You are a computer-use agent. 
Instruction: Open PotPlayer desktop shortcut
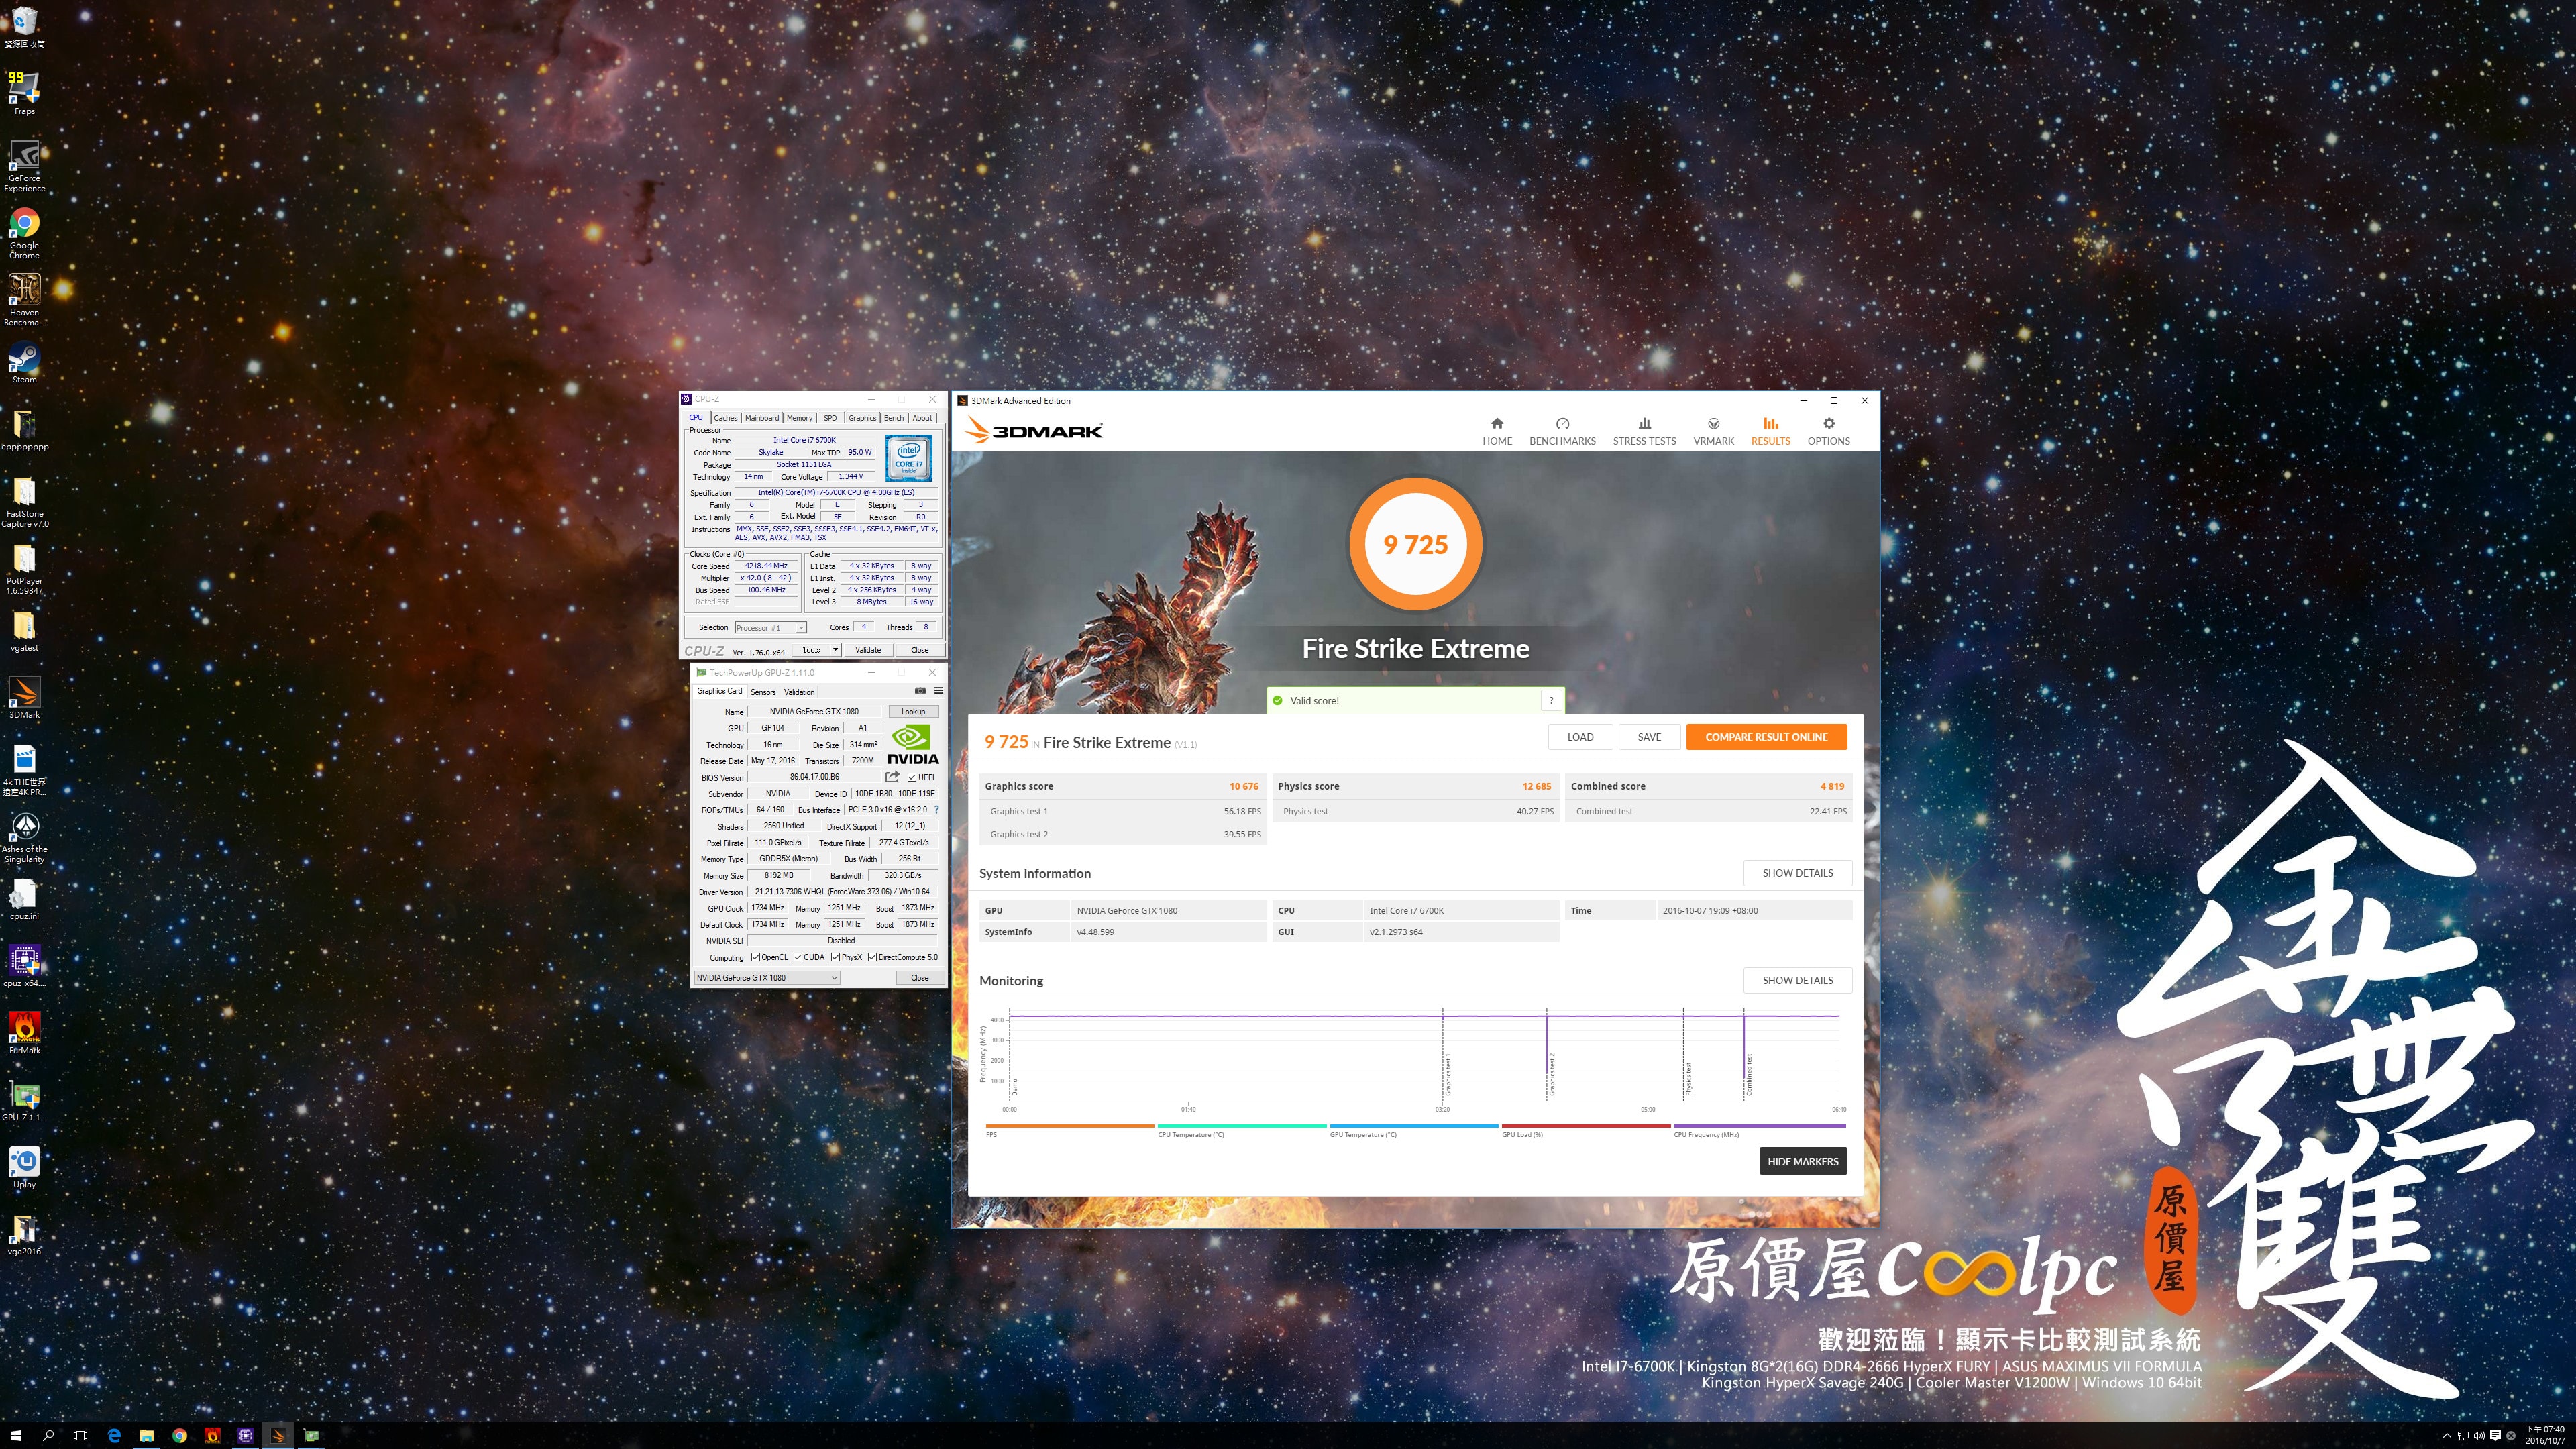(24, 569)
